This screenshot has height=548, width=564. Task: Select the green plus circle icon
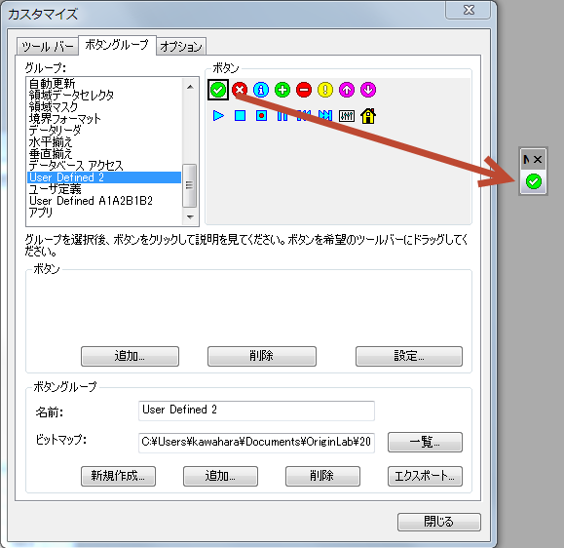pyautogui.click(x=282, y=90)
